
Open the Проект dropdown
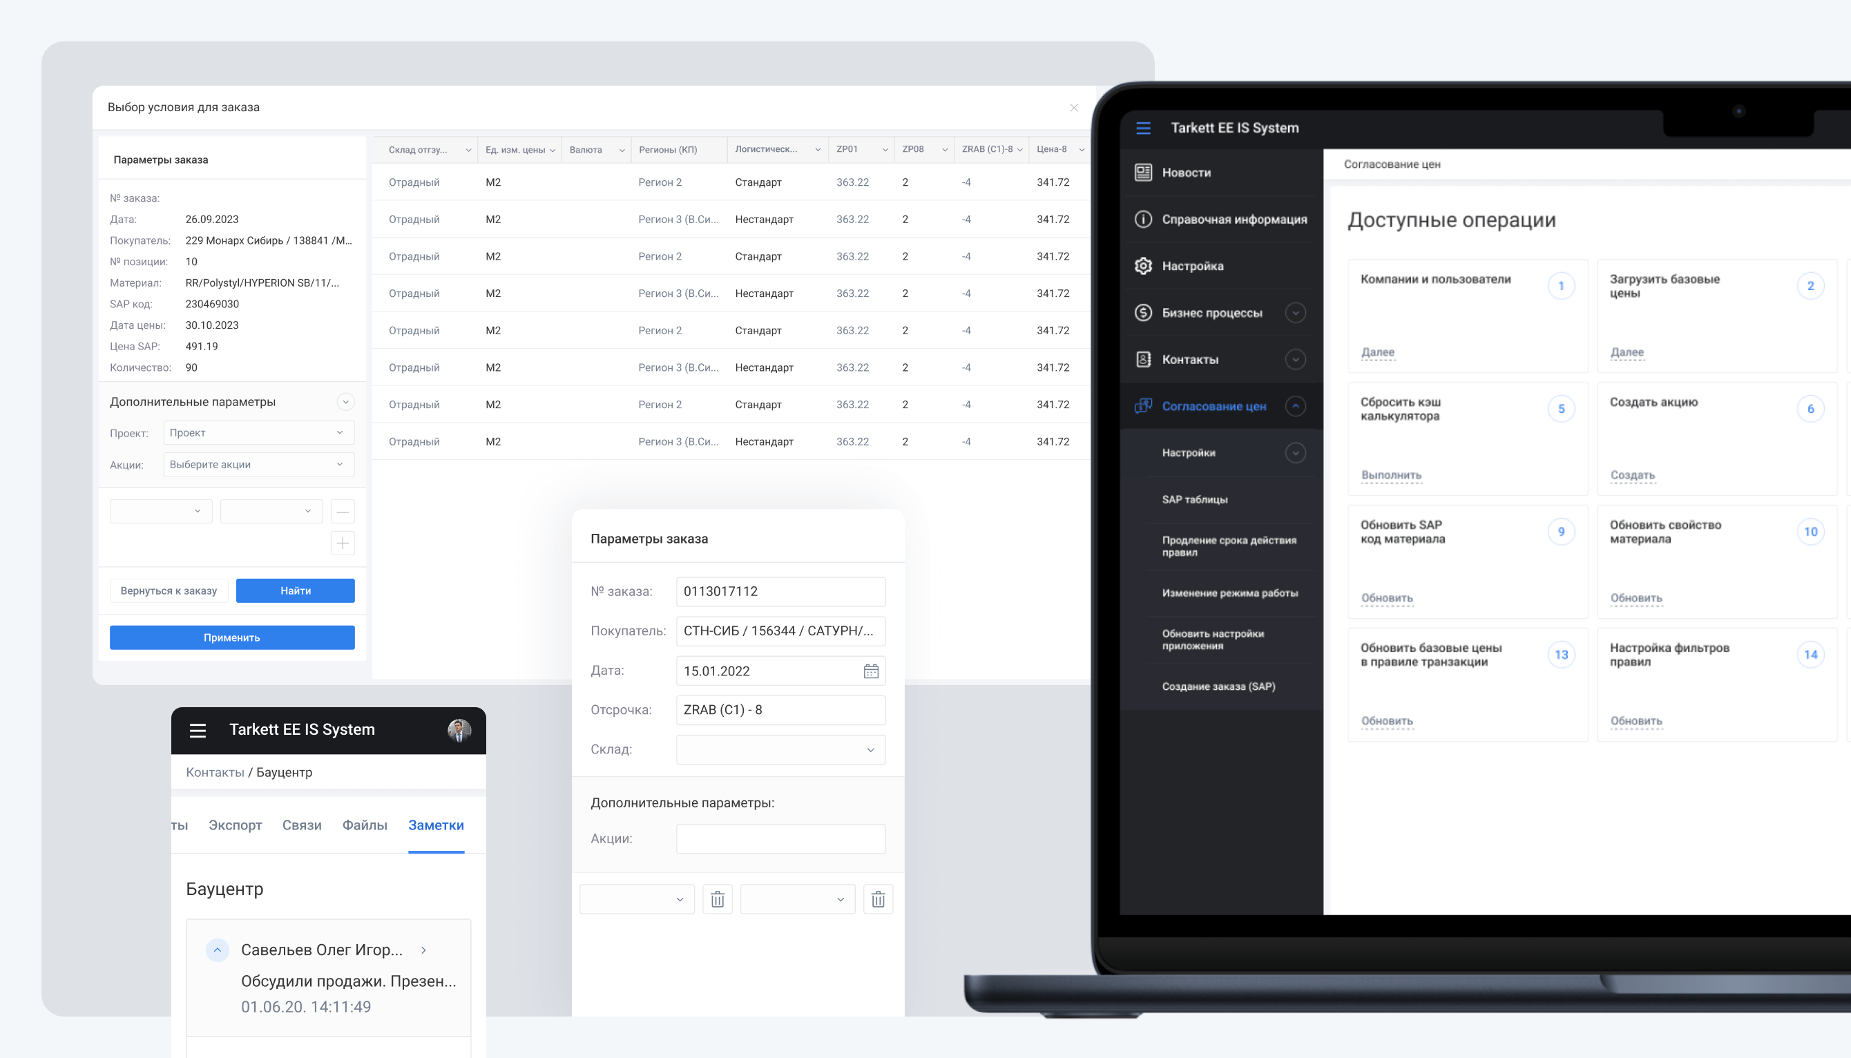click(259, 433)
